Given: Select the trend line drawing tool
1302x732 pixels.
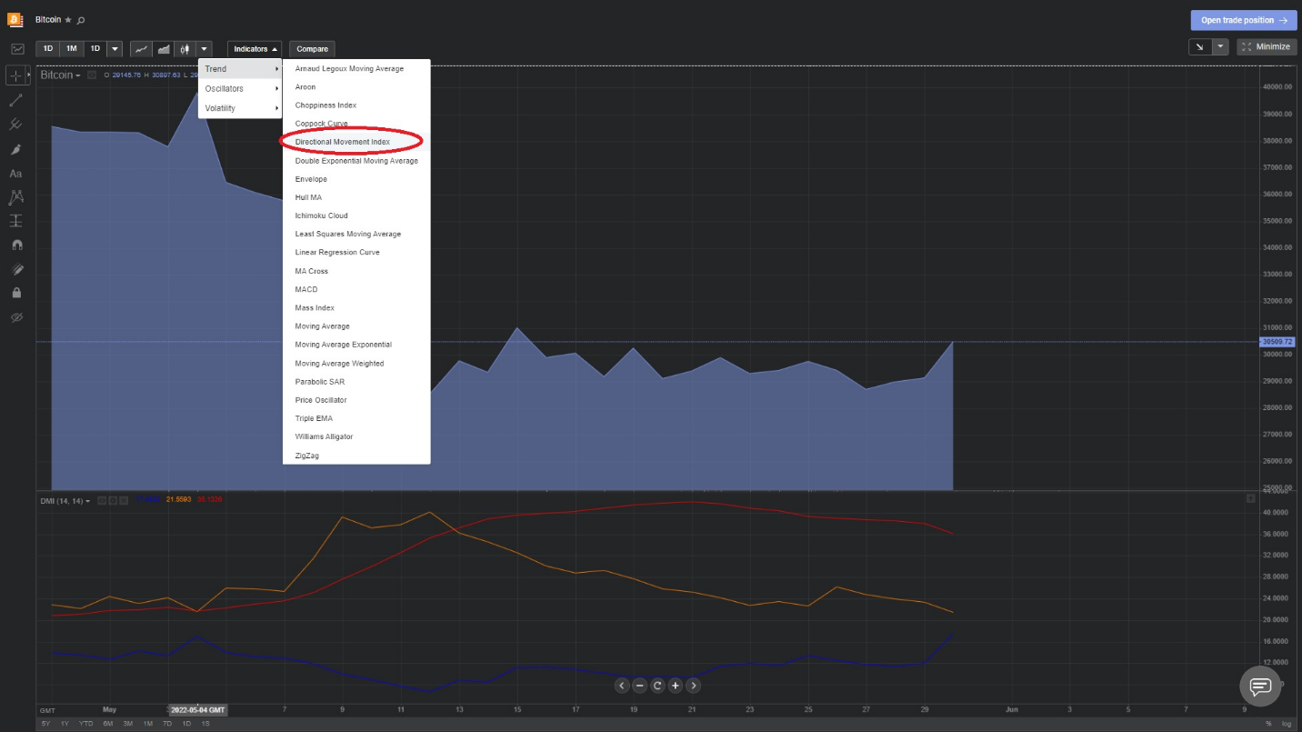Looking at the screenshot, I should click(x=15, y=100).
